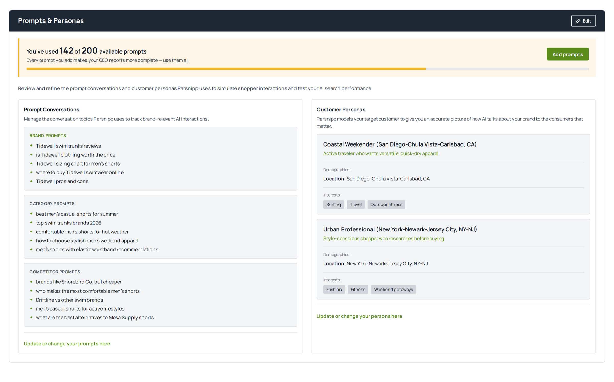614x382 pixels.
Task: Select the Outdoor fitness interest tag
Action: coord(386,204)
